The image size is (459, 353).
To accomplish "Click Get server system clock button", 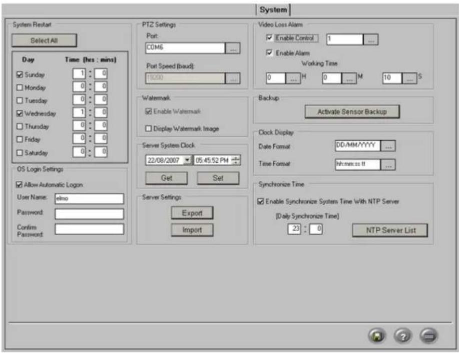I will pos(166,178).
